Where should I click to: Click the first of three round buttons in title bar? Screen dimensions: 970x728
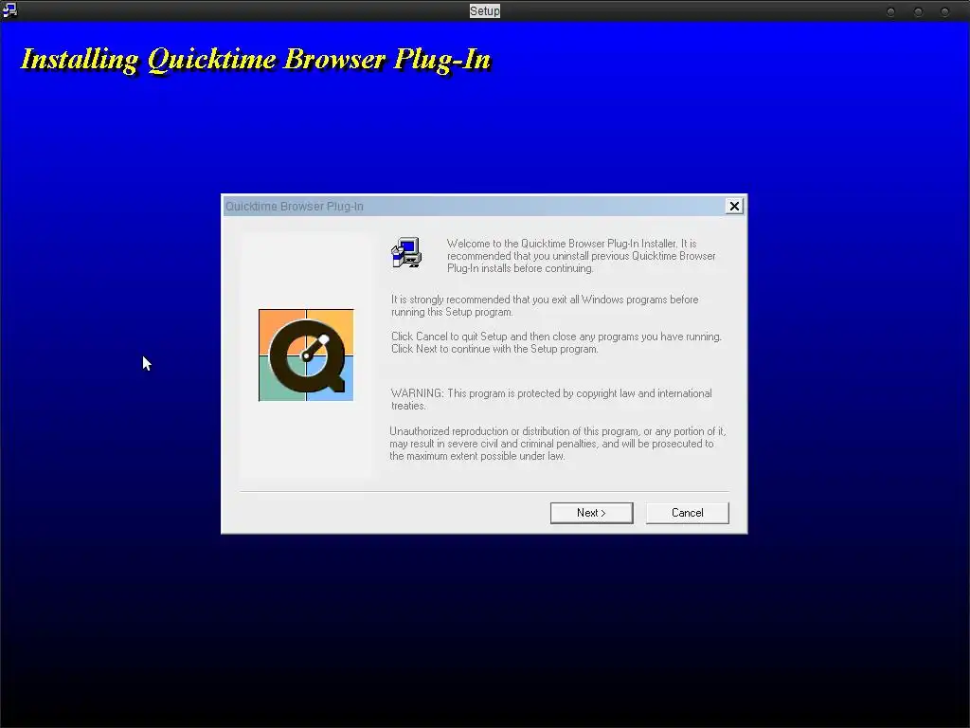pyautogui.click(x=890, y=11)
